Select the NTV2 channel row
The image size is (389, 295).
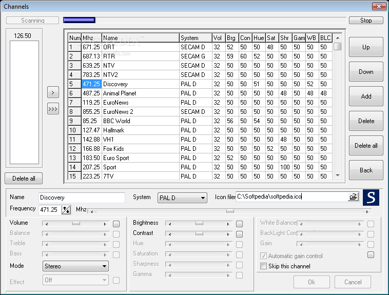200,75
